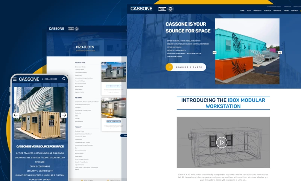Image resolution: width=301 pixels, height=181 pixels.
Task: Click the LIRR Bellmore Station project title
Action: (x=114, y=121)
